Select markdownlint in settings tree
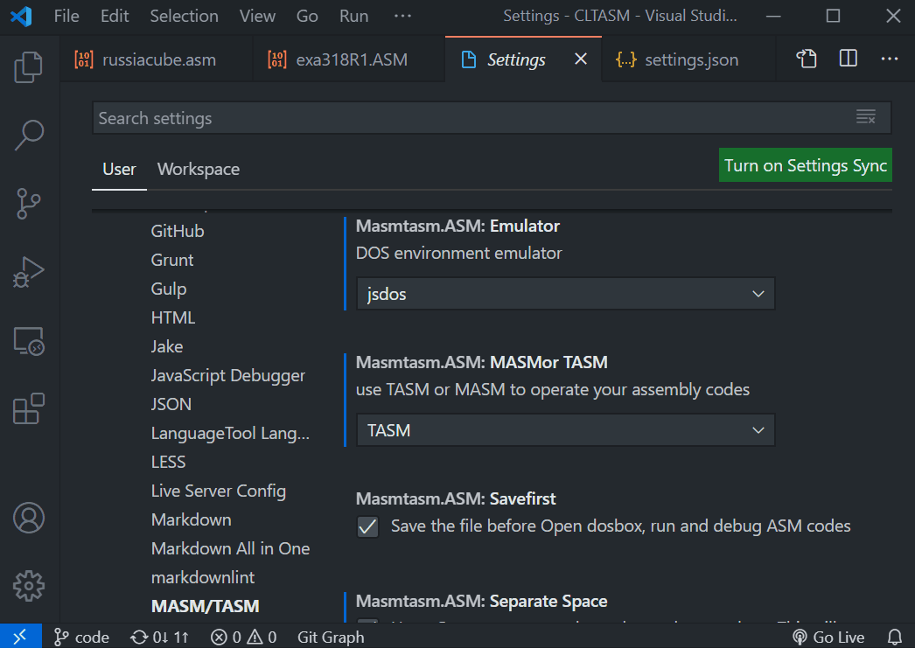Image resolution: width=915 pixels, height=648 pixels. click(x=202, y=577)
